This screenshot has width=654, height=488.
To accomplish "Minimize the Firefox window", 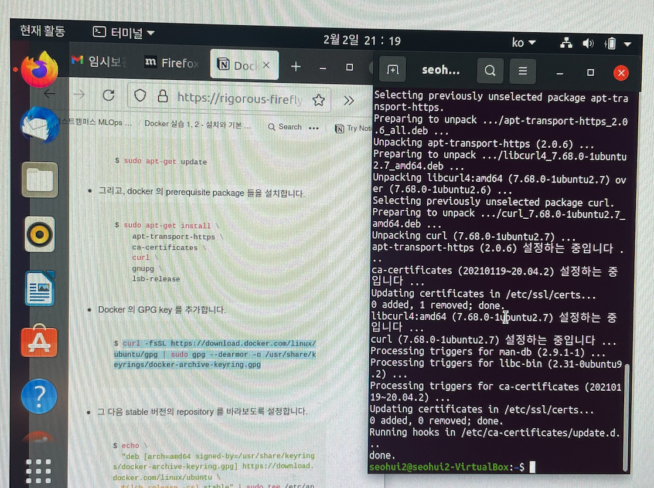I will (323, 67).
